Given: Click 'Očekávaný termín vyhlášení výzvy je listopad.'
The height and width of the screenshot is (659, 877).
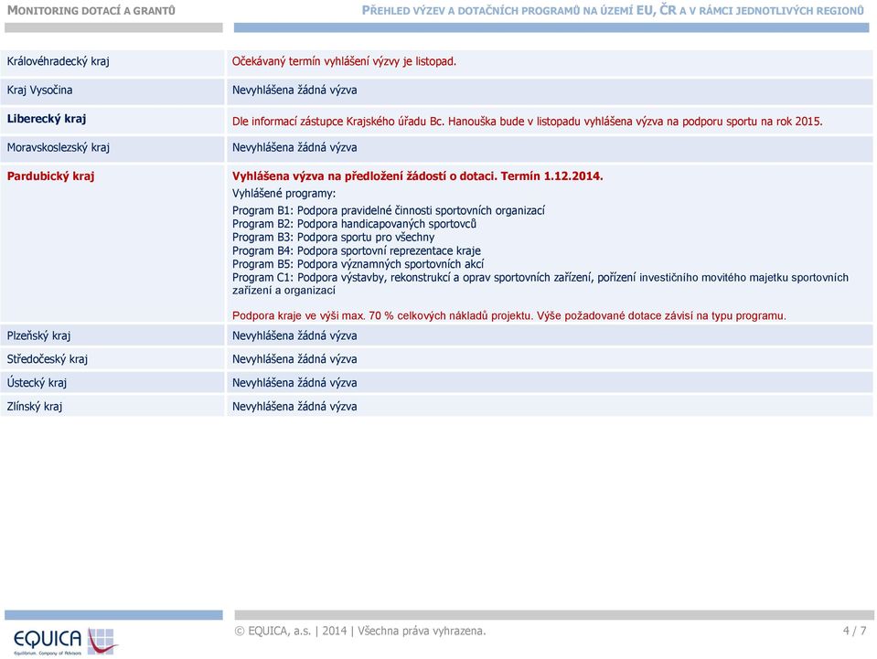Looking at the screenshot, I should pyautogui.click(x=345, y=61).
